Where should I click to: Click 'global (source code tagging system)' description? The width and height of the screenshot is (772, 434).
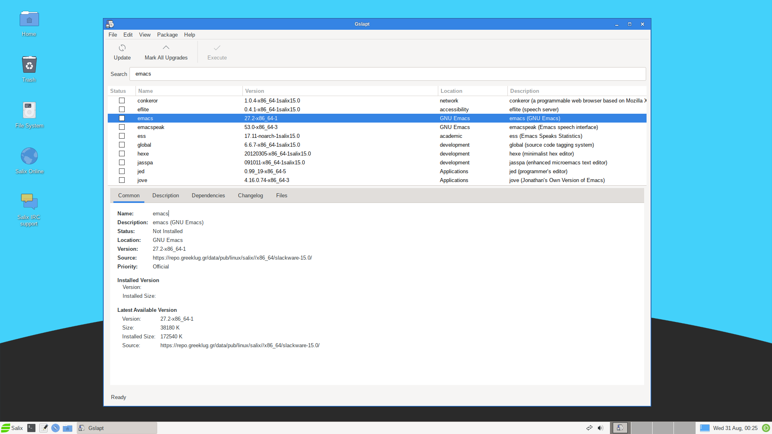551,145
